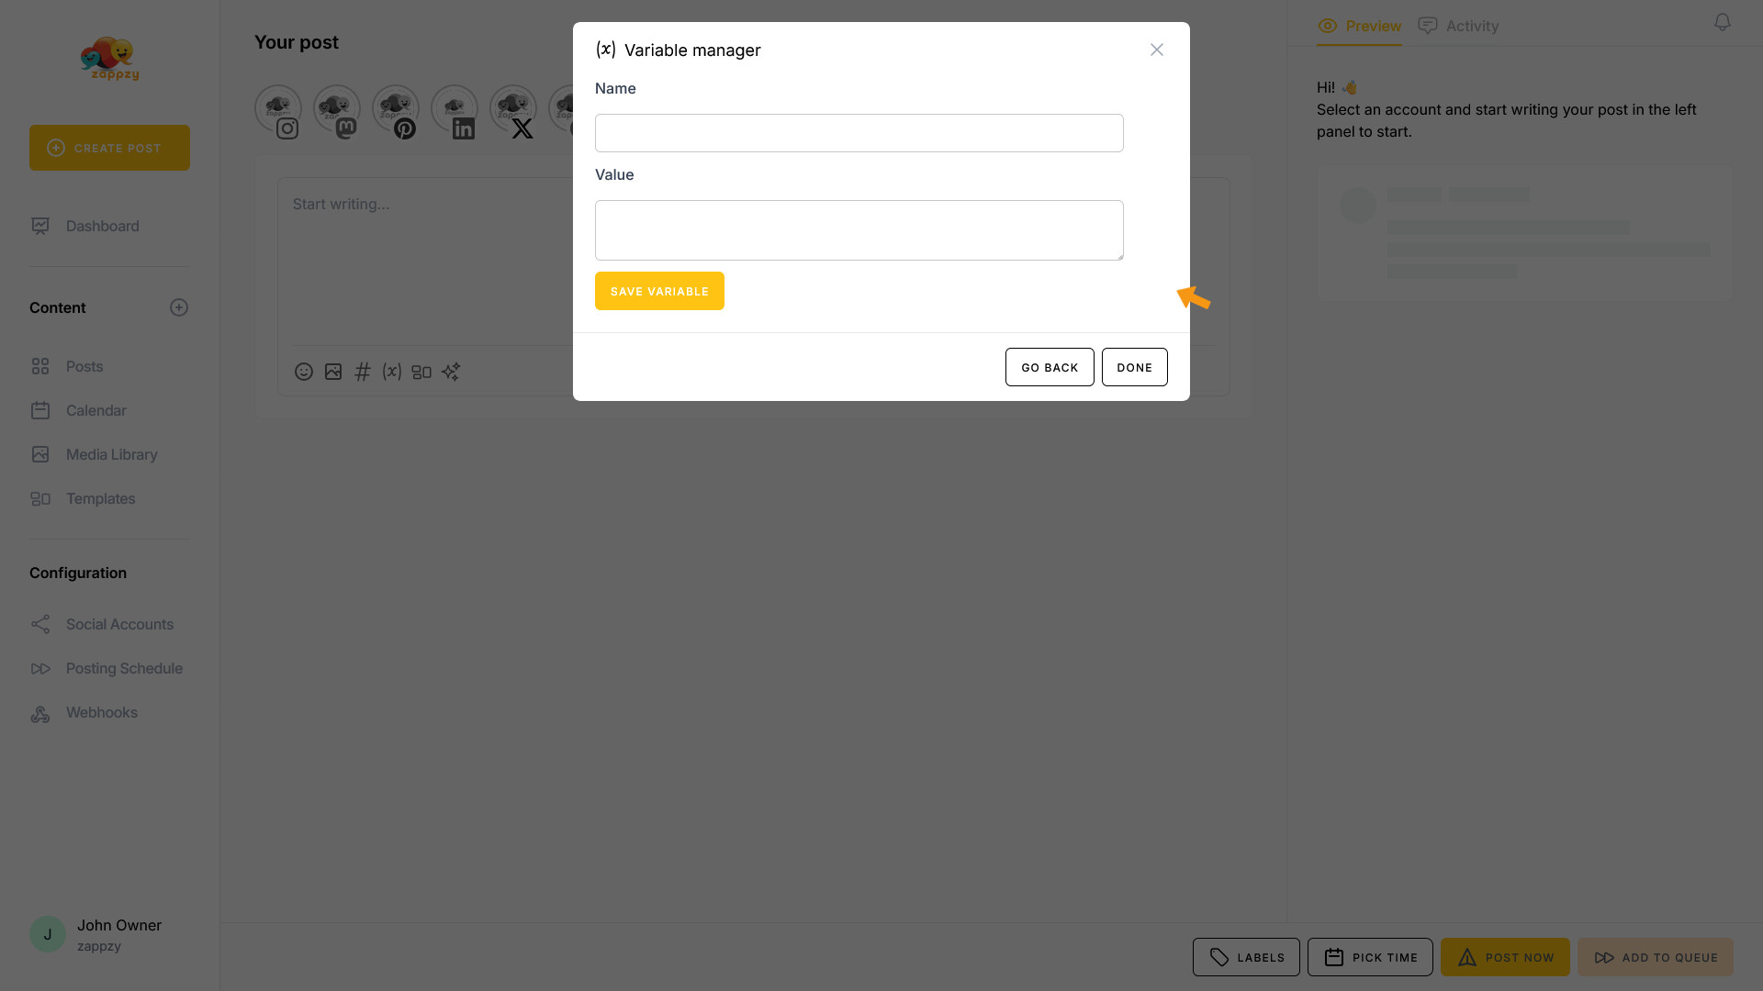The width and height of the screenshot is (1763, 991).
Task: Switch to the Preview tab
Action: (1359, 26)
